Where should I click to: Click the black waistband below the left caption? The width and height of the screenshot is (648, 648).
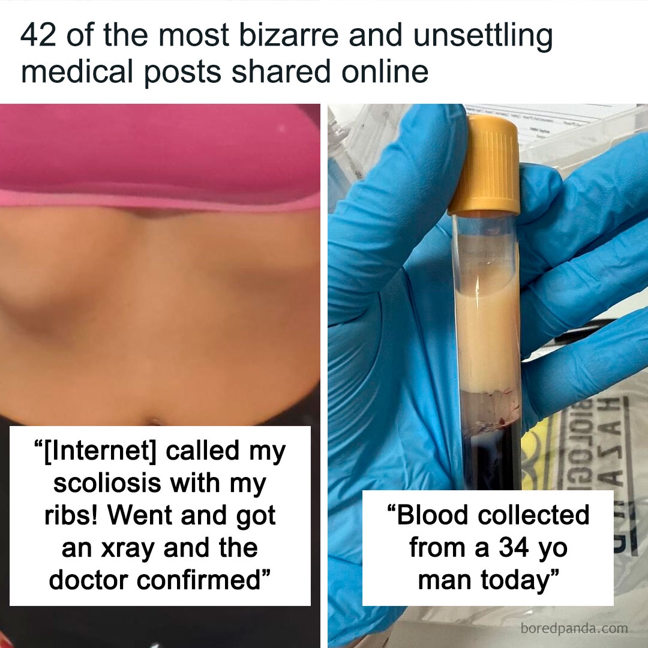[160, 626]
